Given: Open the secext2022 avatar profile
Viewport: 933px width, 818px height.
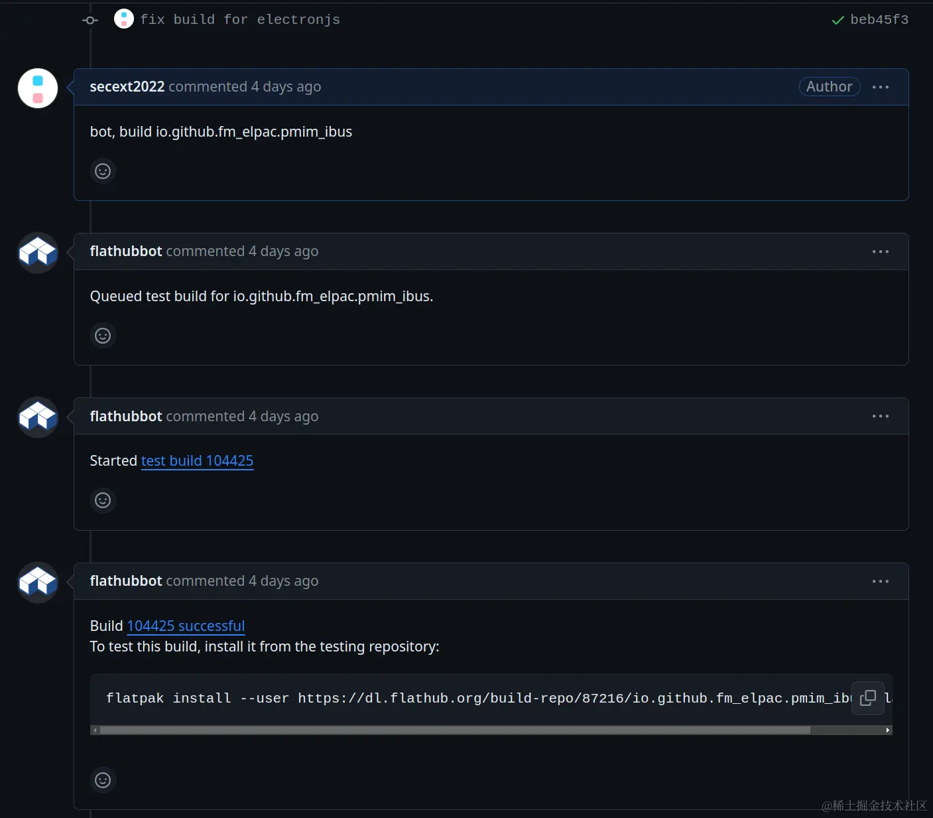Looking at the screenshot, I should coord(38,88).
